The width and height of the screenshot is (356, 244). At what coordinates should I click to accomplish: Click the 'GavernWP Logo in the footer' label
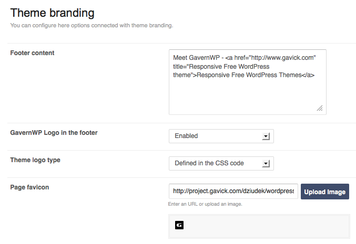click(54, 133)
